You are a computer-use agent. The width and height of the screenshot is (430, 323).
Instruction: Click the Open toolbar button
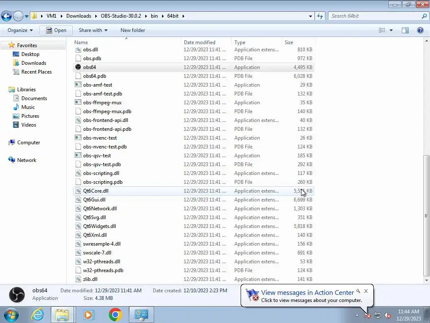coord(56,30)
